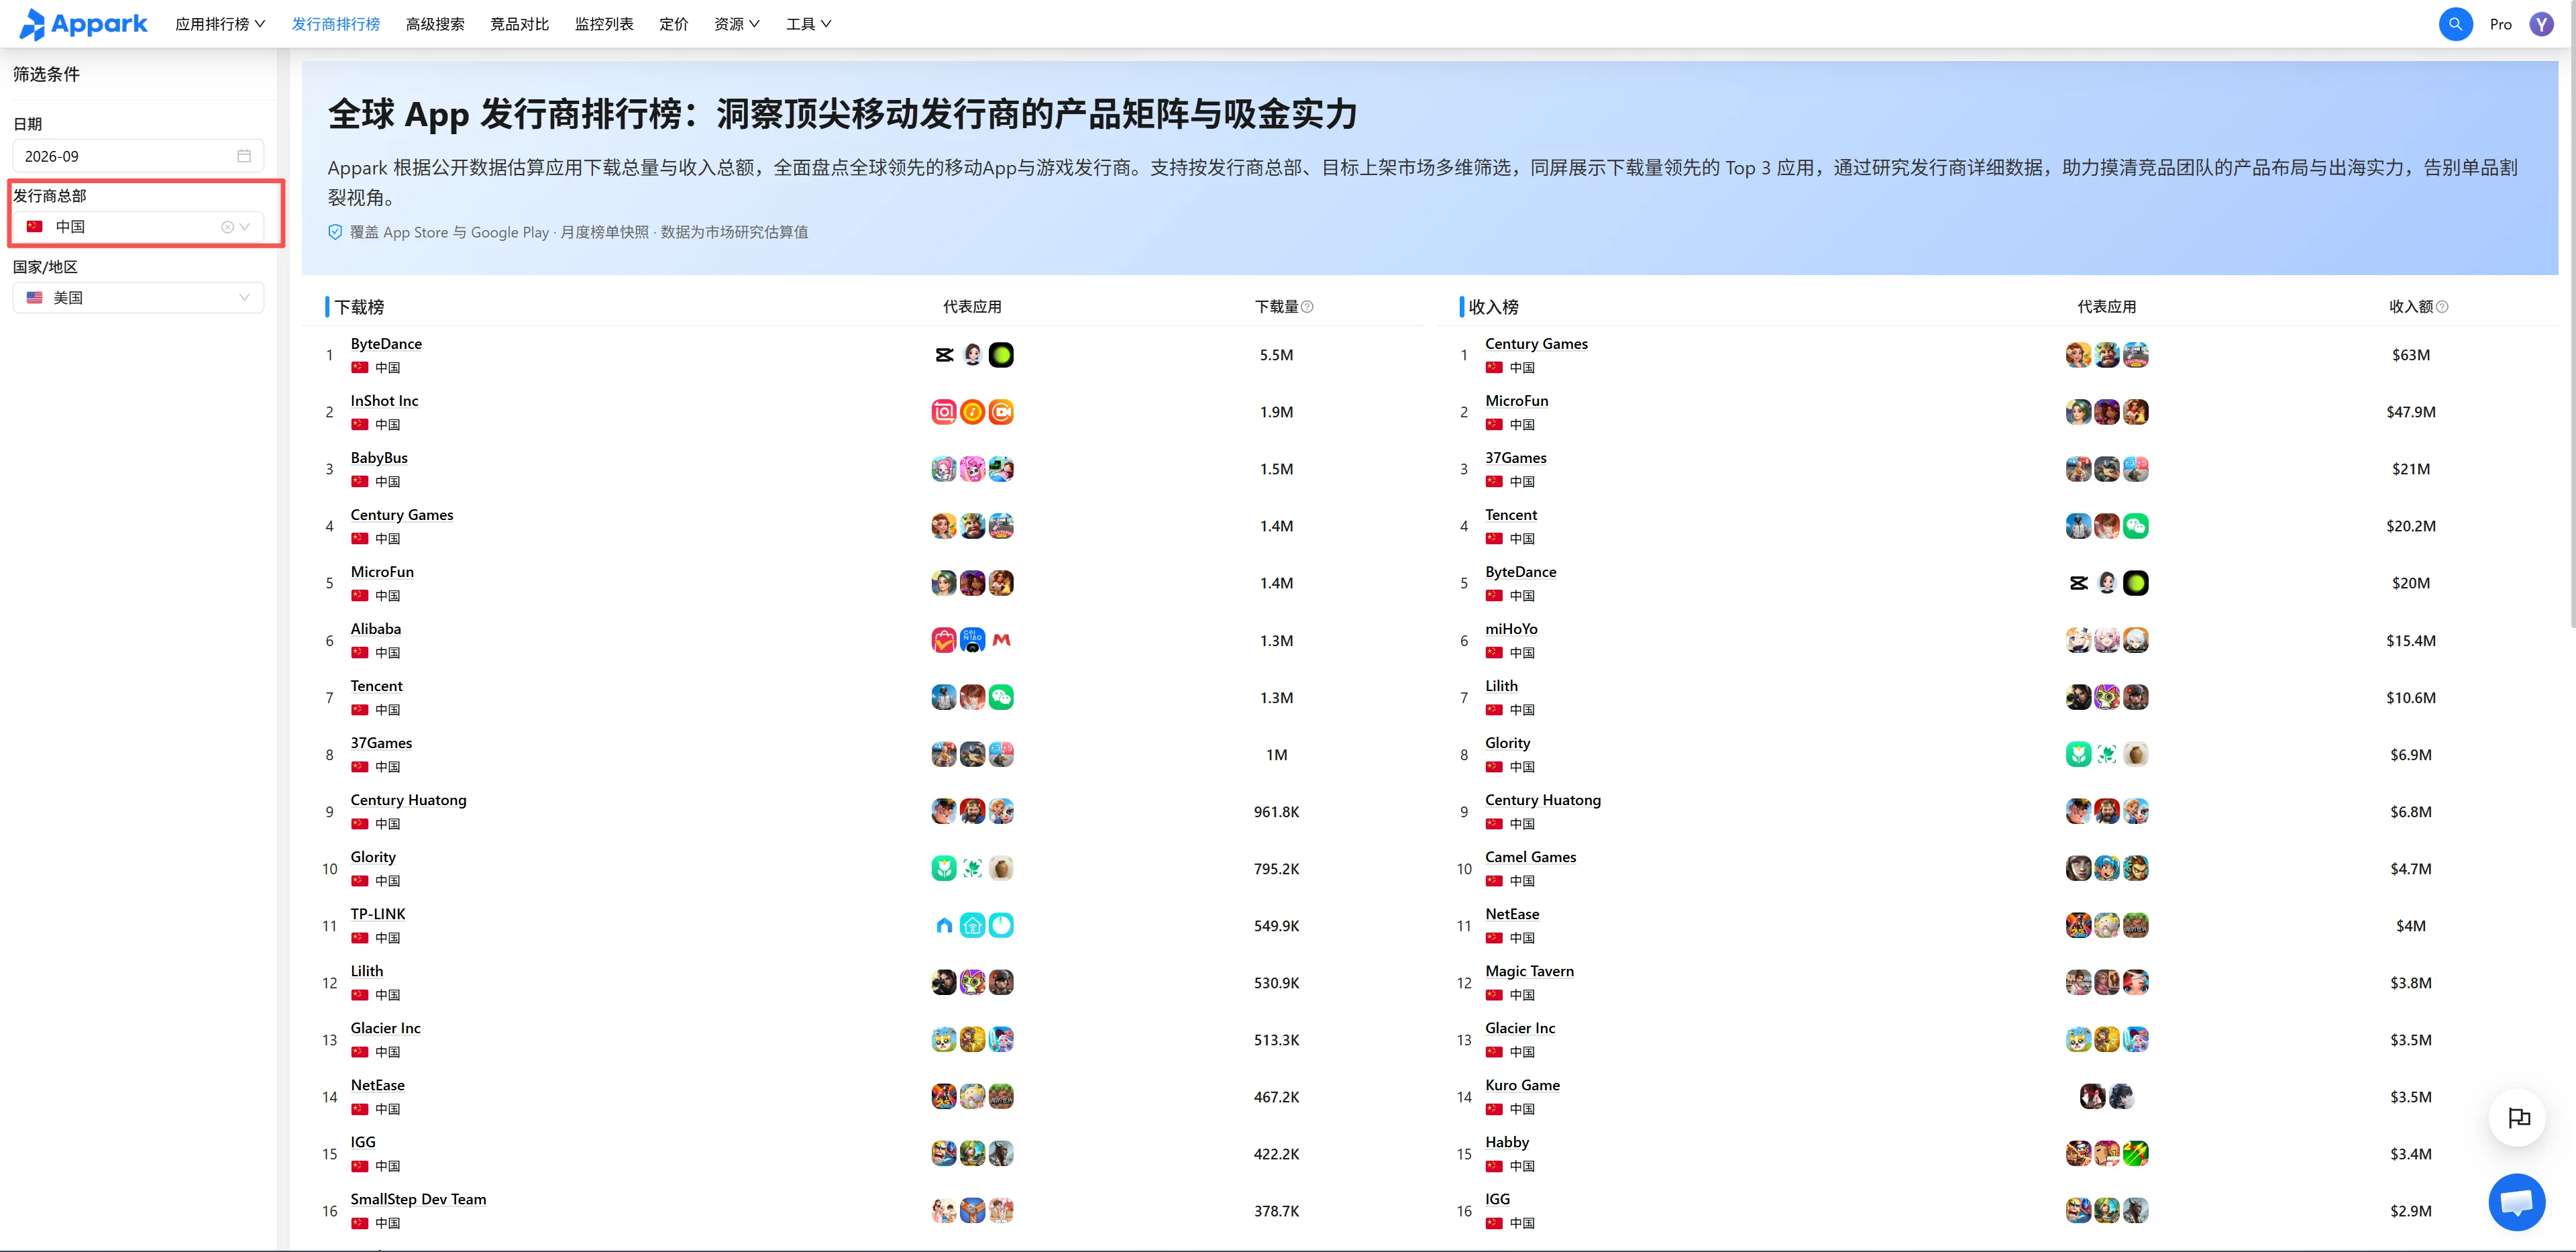2576x1252 pixels.
Task: Click the help icon next to 收入额
Action: tap(2442, 307)
